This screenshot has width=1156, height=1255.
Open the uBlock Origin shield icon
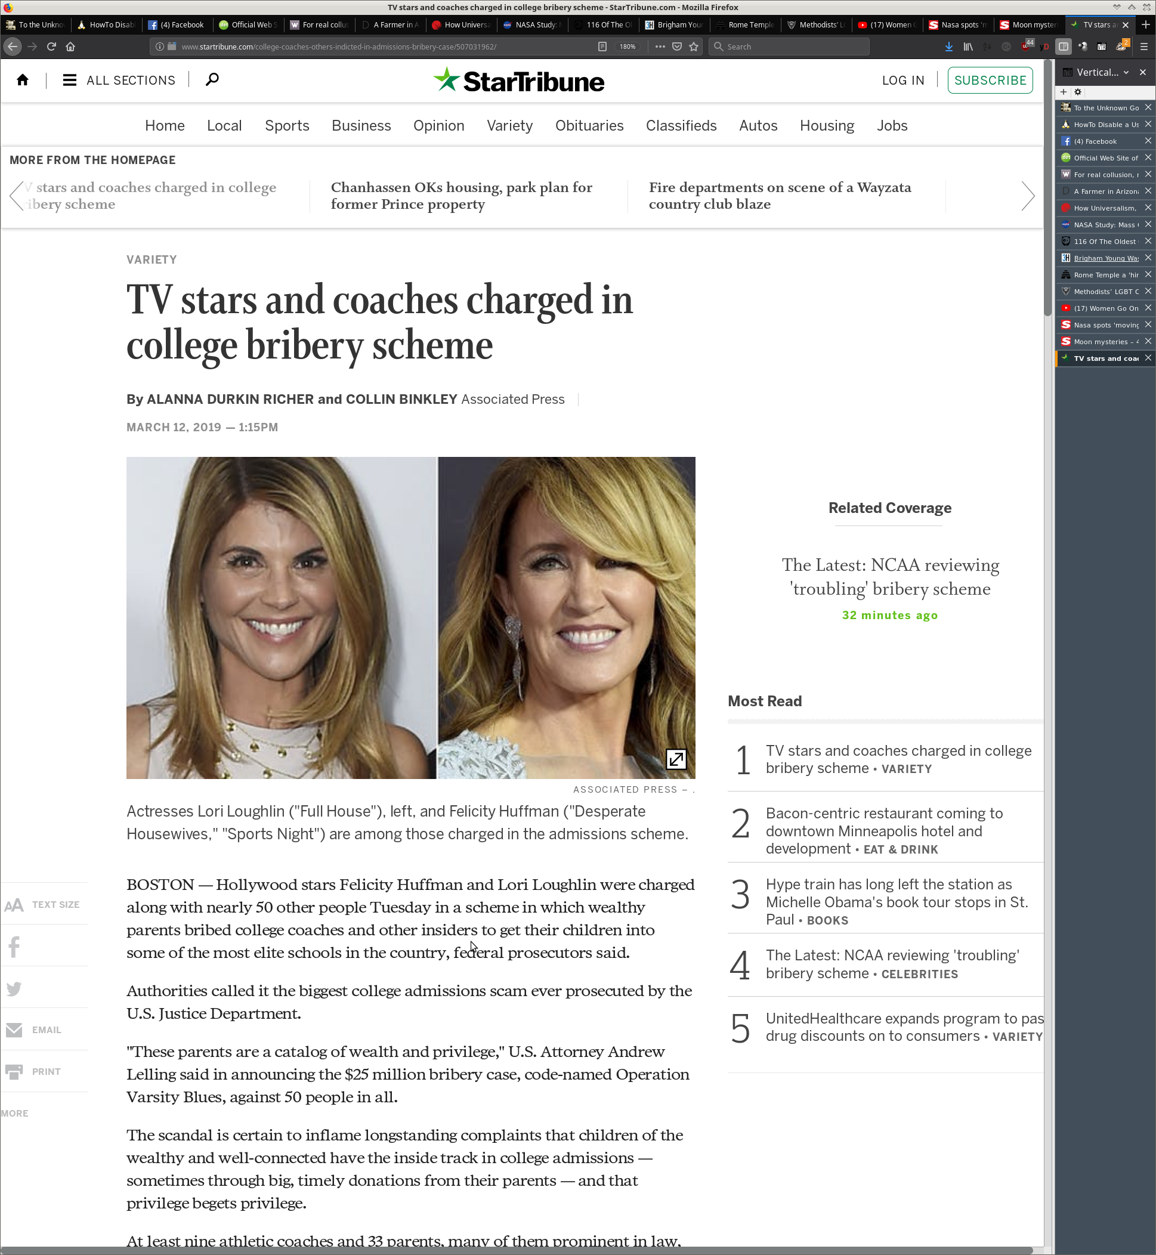click(x=1027, y=46)
